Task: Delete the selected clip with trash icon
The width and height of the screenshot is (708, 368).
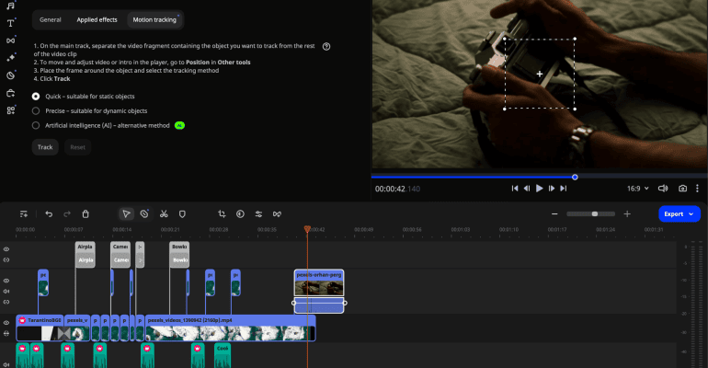Action: pos(86,214)
